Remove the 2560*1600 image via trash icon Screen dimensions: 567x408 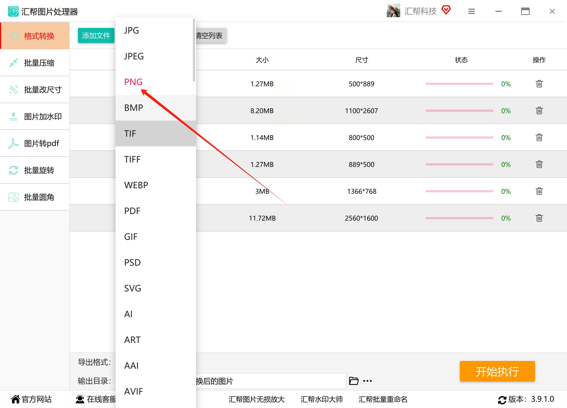[539, 218]
